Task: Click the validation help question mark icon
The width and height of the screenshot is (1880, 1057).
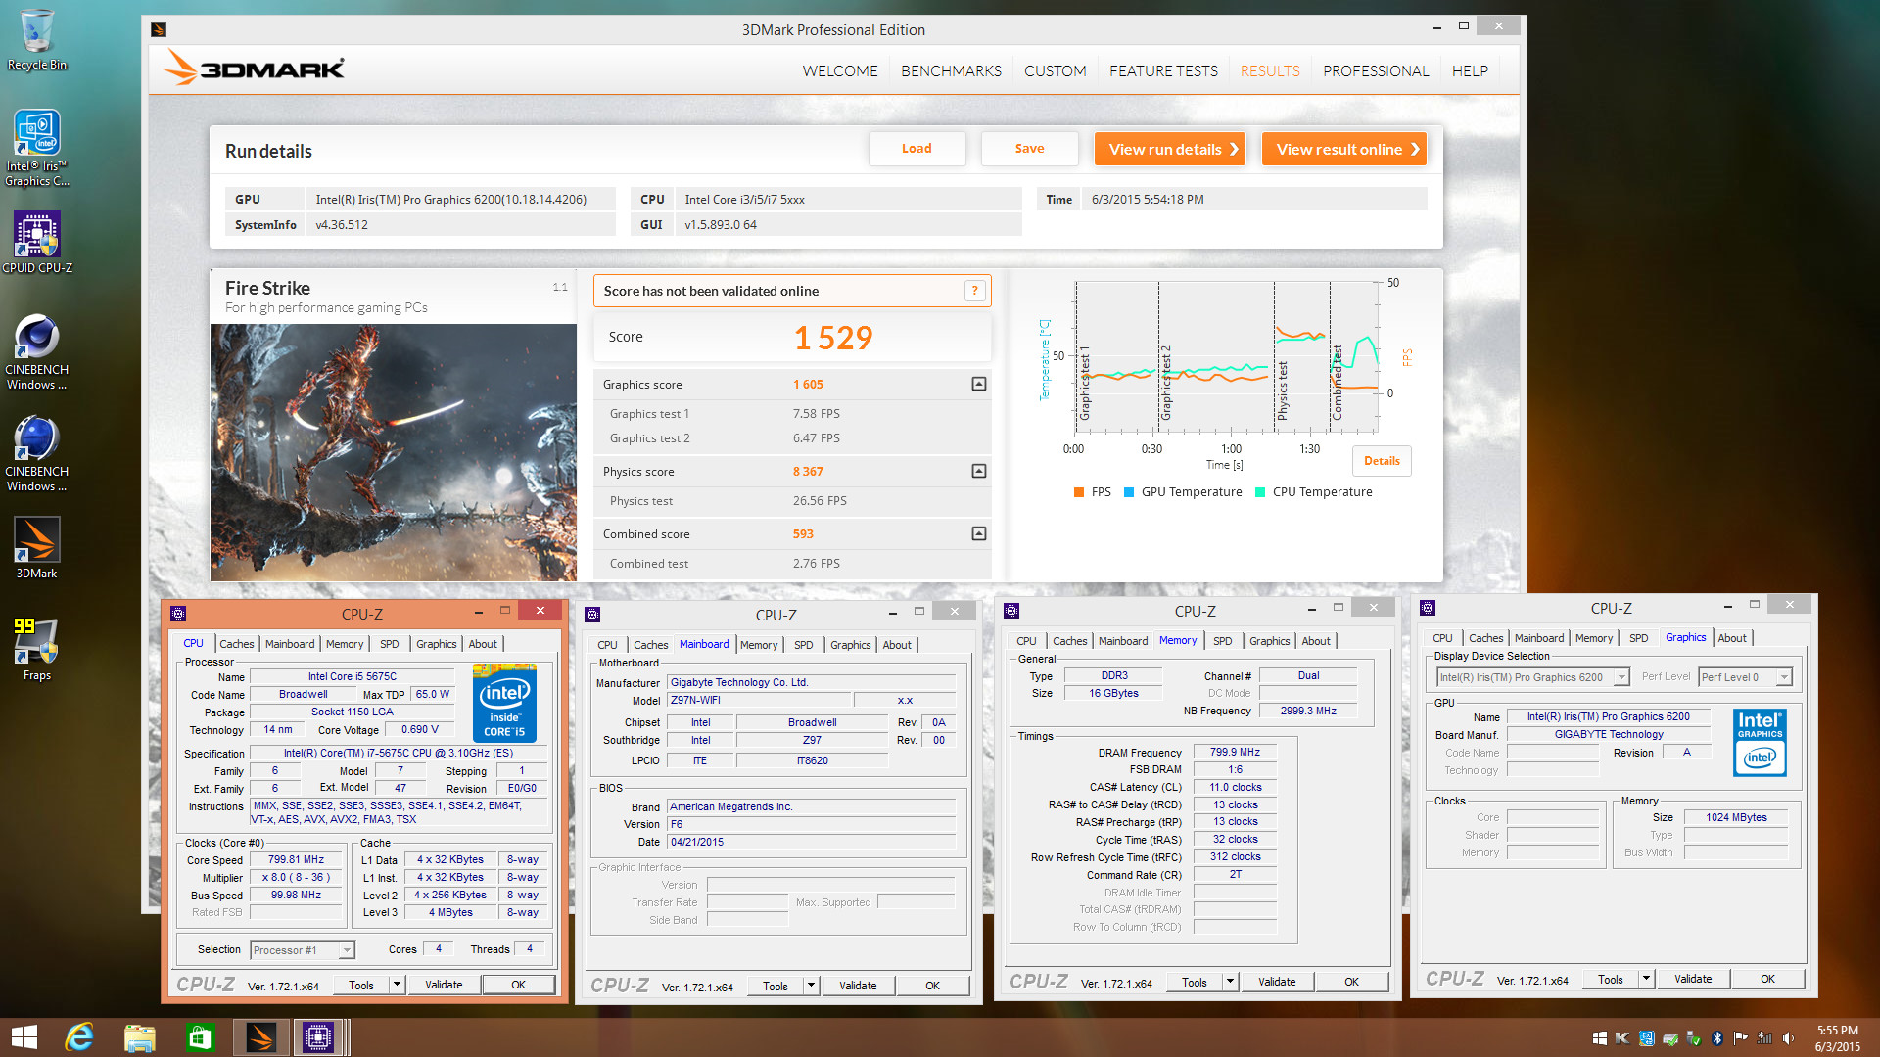Action: click(x=974, y=291)
